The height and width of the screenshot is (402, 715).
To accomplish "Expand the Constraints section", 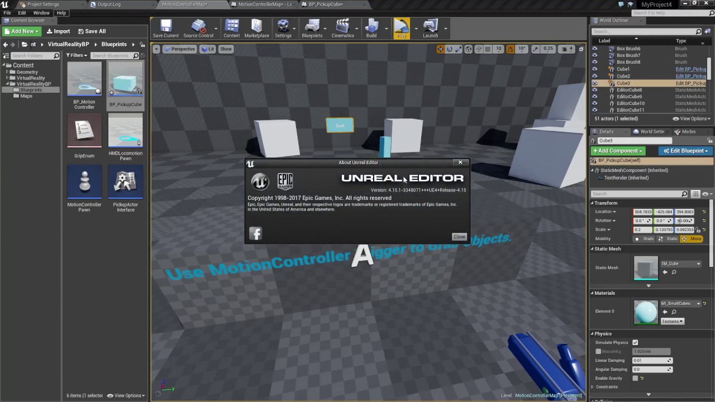I will coord(593,387).
